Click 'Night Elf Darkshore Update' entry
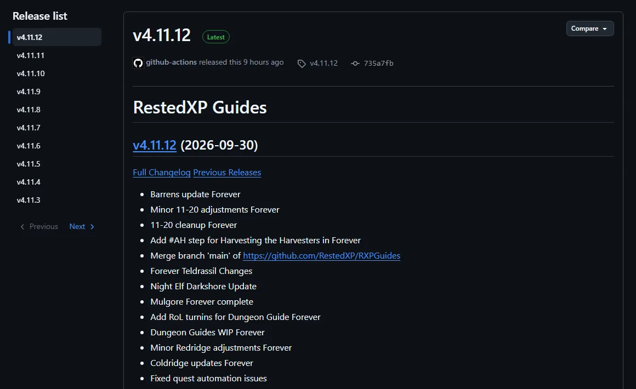Screen dimensions: 636x389 tap(203, 287)
